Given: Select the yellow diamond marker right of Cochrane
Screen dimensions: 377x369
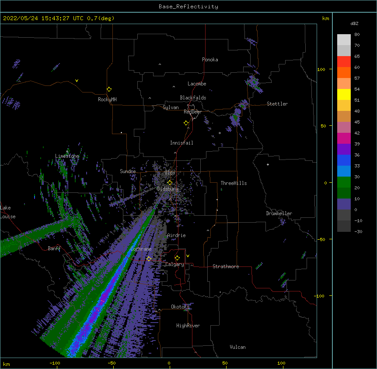Looking at the screenshot, I should click(x=149, y=259).
